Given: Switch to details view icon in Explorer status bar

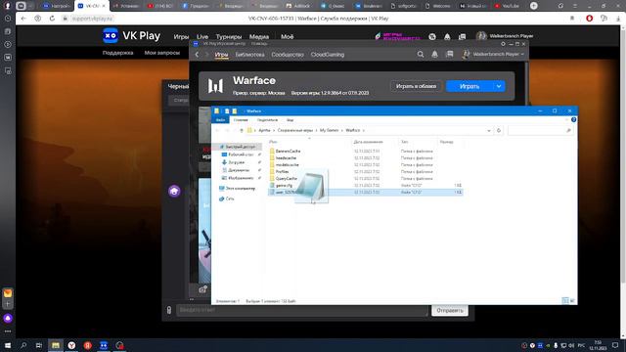Looking at the screenshot, I should (565, 301).
